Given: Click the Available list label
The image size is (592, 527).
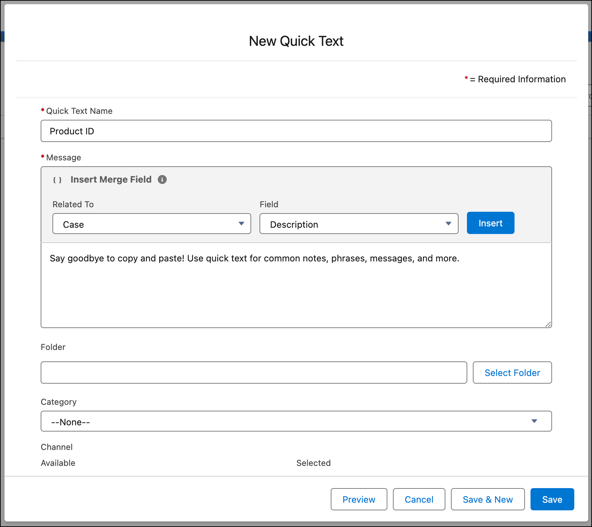Looking at the screenshot, I should [x=58, y=463].
